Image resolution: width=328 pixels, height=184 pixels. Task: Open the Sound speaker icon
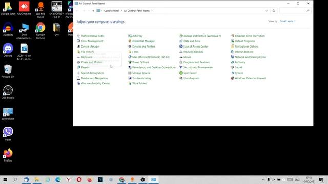[x=232, y=67]
